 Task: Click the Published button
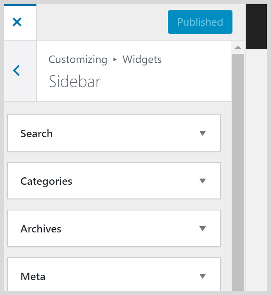[x=200, y=22]
